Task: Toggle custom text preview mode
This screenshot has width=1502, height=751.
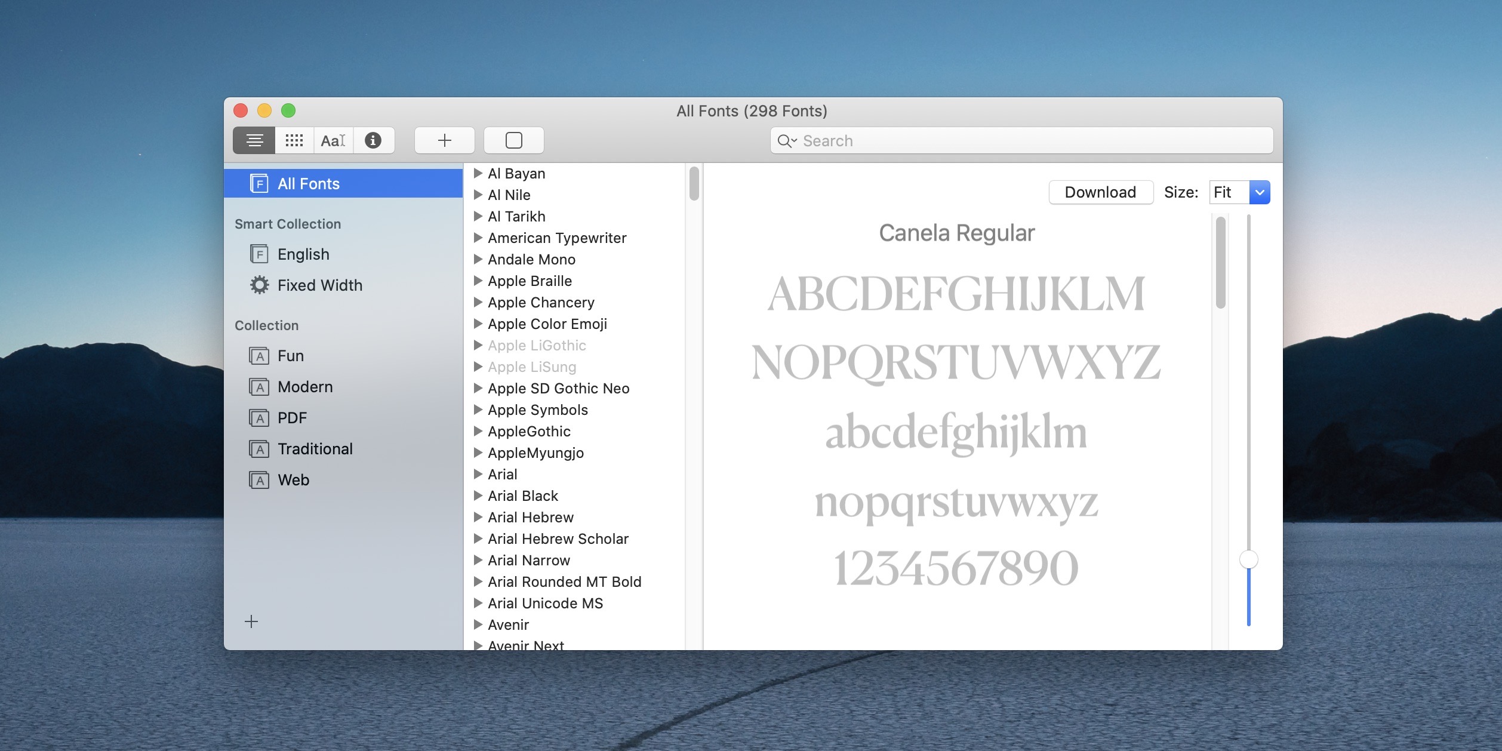Action: (331, 140)
